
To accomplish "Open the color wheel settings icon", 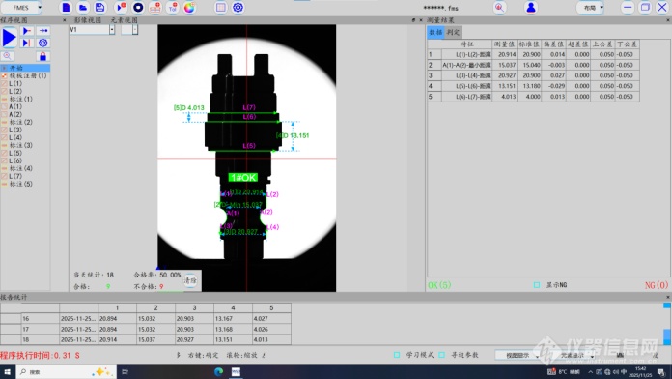I will [x=189, y=8].
